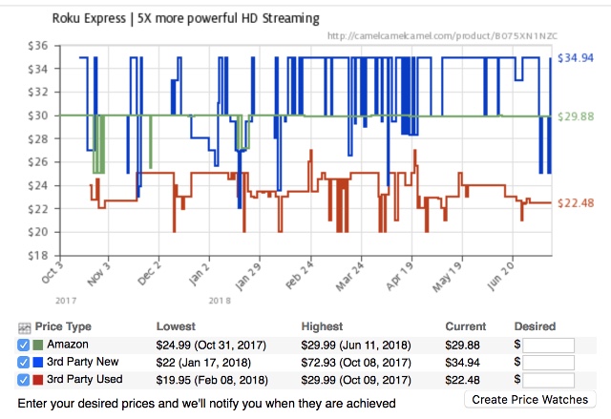Click the chart icon beside Price Type

tap(24, 328)
